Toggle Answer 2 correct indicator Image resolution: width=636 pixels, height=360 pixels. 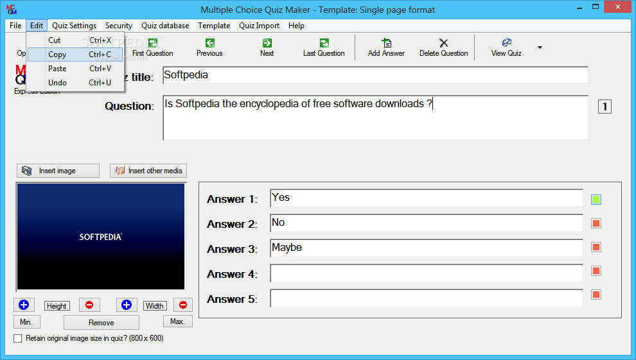[596, 223]
